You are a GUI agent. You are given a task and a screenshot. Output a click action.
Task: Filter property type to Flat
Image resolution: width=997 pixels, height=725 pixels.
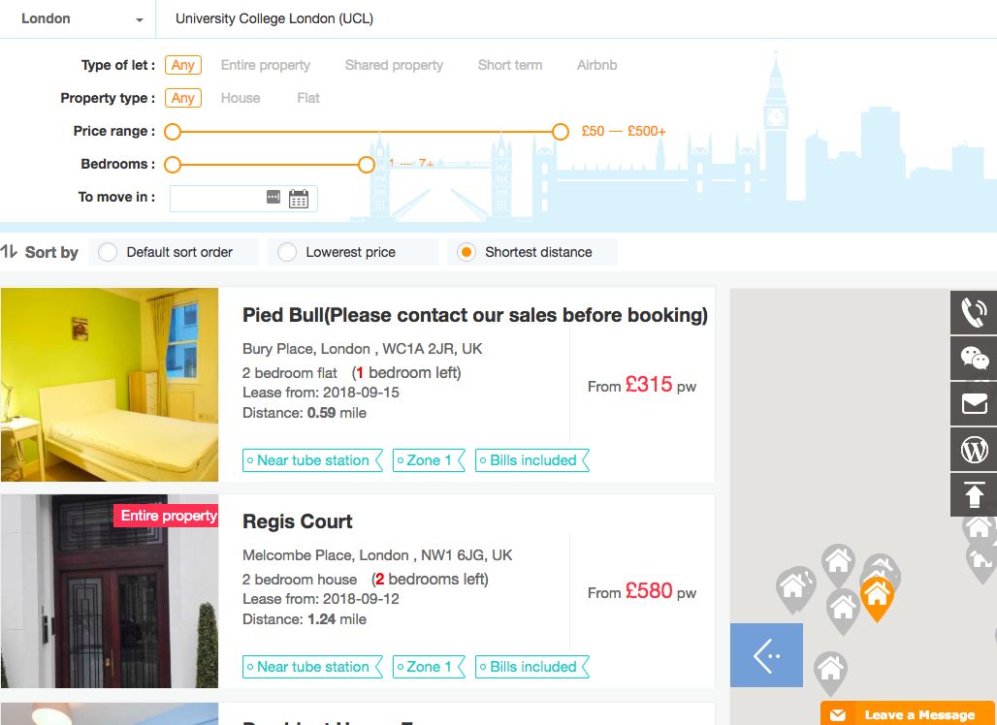tap(308, 98)
